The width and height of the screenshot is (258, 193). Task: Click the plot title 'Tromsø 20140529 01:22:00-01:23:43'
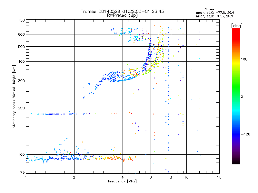(122, 11)
